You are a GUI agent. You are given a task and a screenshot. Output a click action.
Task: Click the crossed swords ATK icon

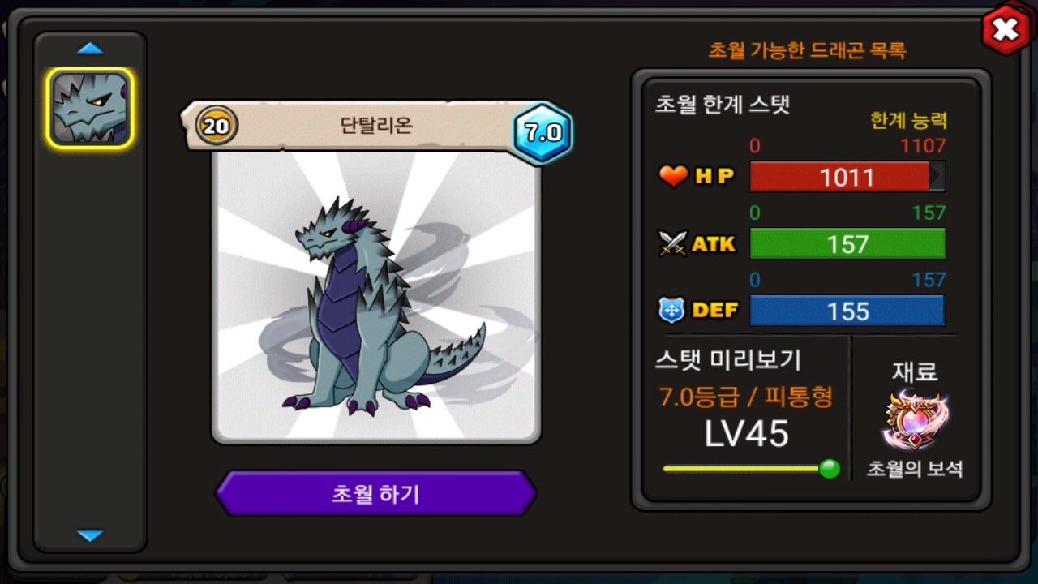673,243
